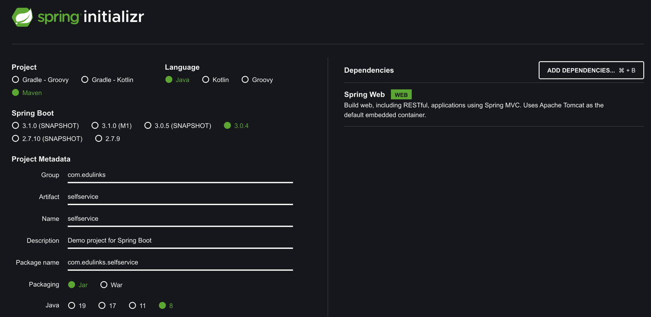Click the Spring Boot section heading
Image resolution: width=651 pixels, height=317 pixels.
click(33, 113)
